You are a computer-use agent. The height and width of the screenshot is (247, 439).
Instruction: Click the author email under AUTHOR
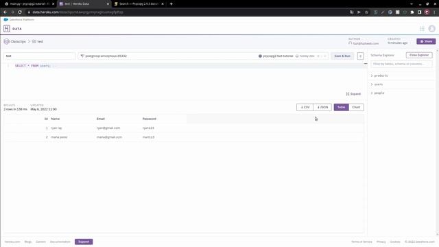366,43
